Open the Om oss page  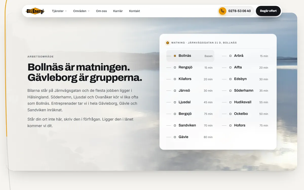pos(101,11)
